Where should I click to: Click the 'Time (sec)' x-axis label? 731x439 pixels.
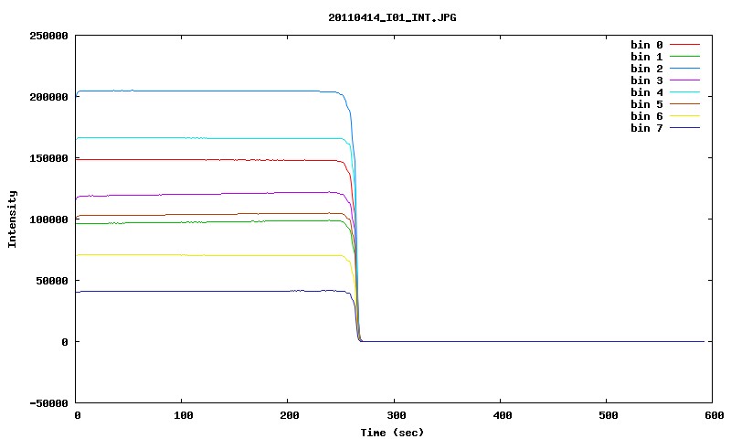(392, 433)
